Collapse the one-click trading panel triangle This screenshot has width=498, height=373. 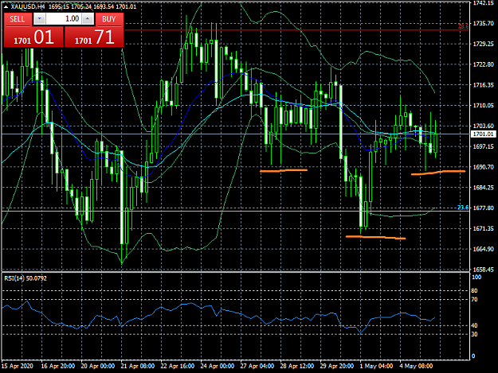(6, 6)
